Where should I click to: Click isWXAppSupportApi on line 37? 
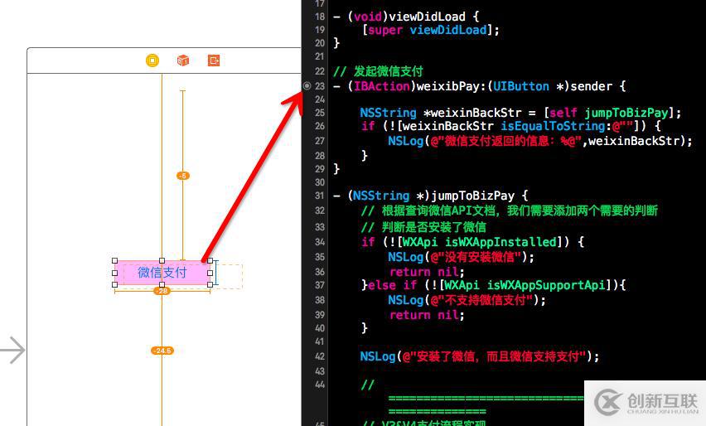pyautogui.click(x=546, y=285)
